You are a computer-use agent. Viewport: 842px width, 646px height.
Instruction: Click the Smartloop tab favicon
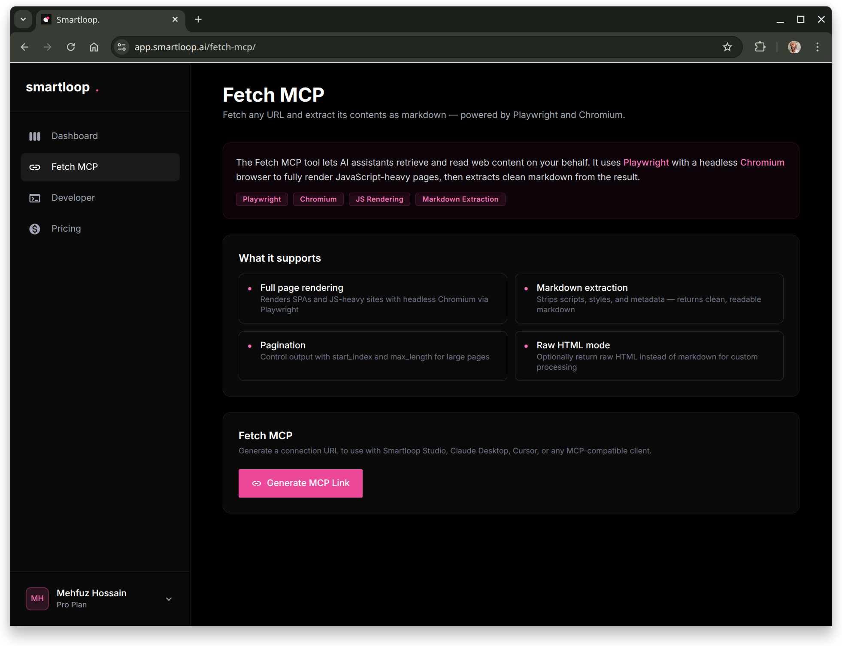click(47, 20)
